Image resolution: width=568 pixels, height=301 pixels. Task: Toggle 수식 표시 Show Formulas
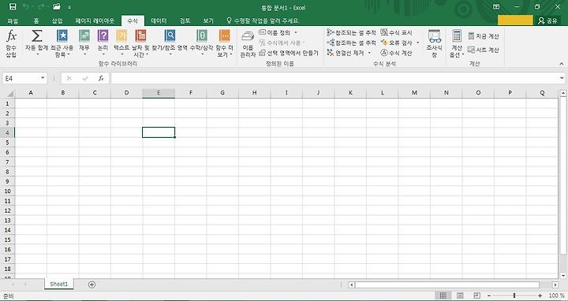click(x=397, y=32)
